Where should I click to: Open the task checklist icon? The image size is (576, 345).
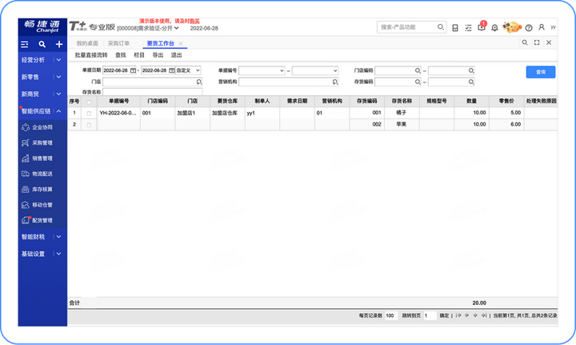(x=468, y=28)
